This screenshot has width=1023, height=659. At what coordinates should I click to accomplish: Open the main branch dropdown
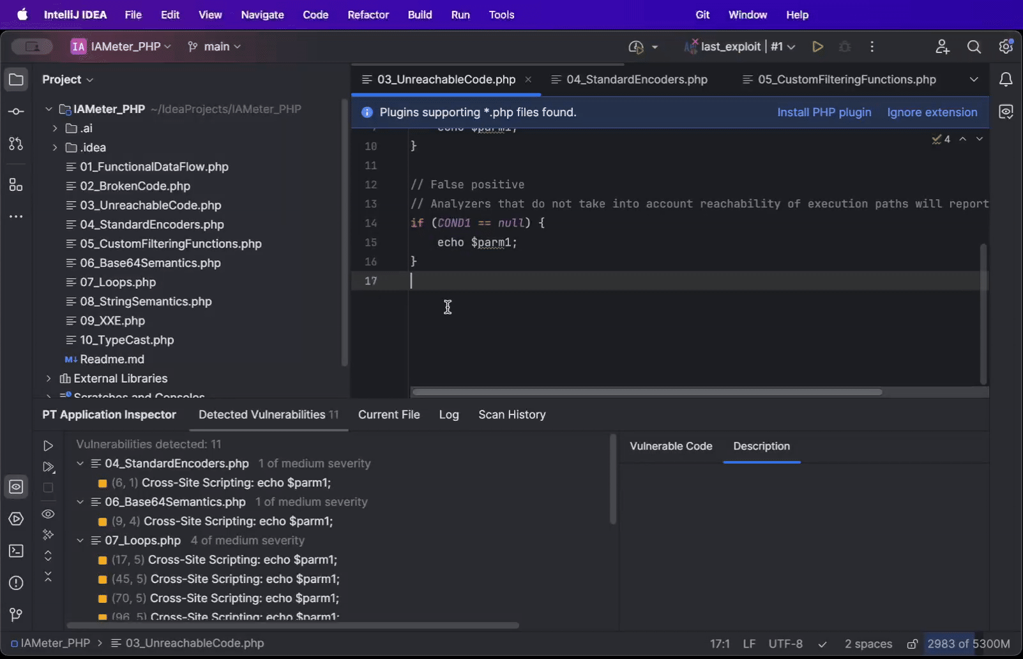click(x=215, y=47)
